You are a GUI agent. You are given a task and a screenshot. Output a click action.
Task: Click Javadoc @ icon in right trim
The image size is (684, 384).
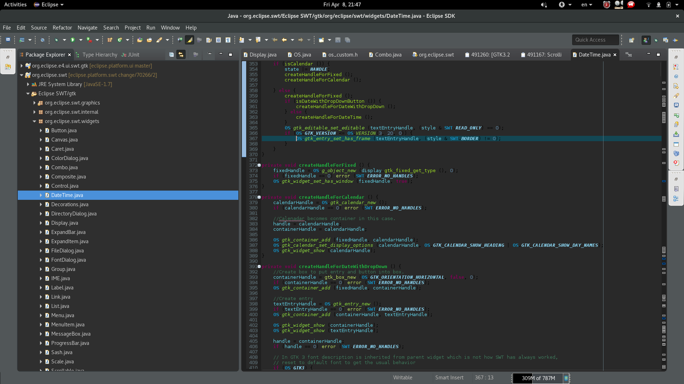pos(676,76)
